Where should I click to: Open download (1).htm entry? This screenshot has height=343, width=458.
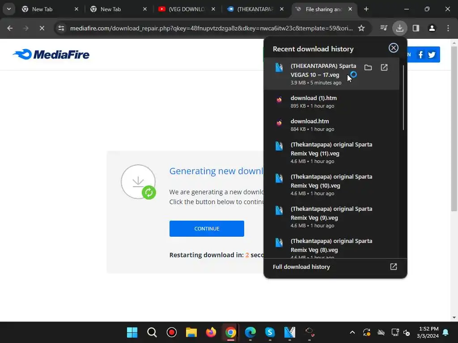[x=331, y=101]
